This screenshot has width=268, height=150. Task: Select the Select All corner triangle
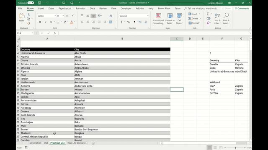[x=18, y=39]
